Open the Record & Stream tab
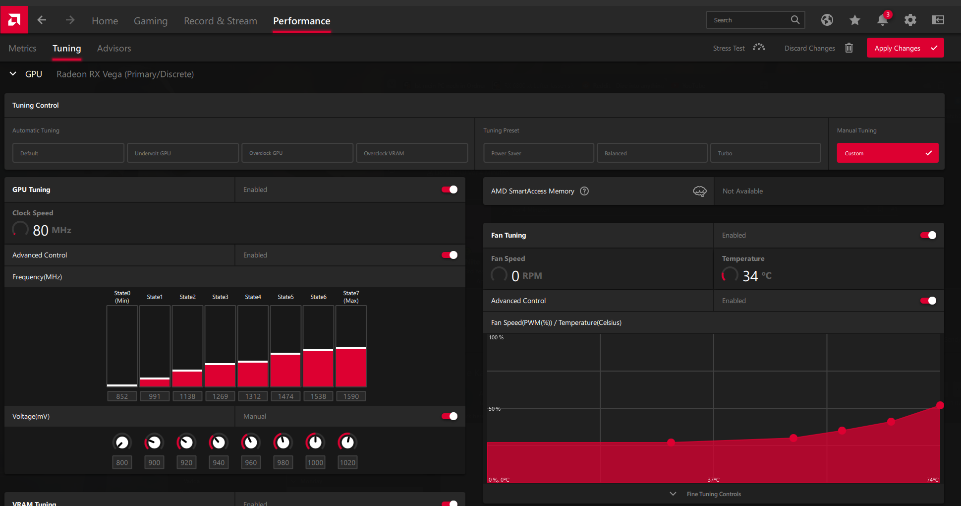The image size is (961, 506). point(221,21)
